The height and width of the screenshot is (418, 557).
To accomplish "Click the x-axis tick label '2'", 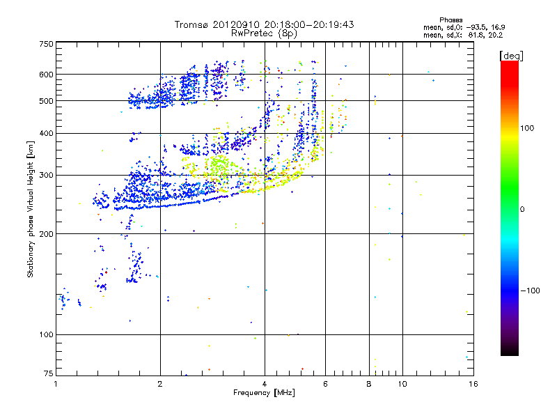I will point(160,384).
